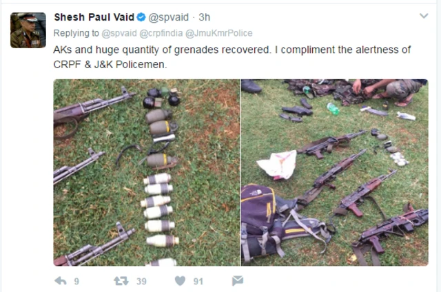Open the right photo with the backpack

click(x=335, y=173)
